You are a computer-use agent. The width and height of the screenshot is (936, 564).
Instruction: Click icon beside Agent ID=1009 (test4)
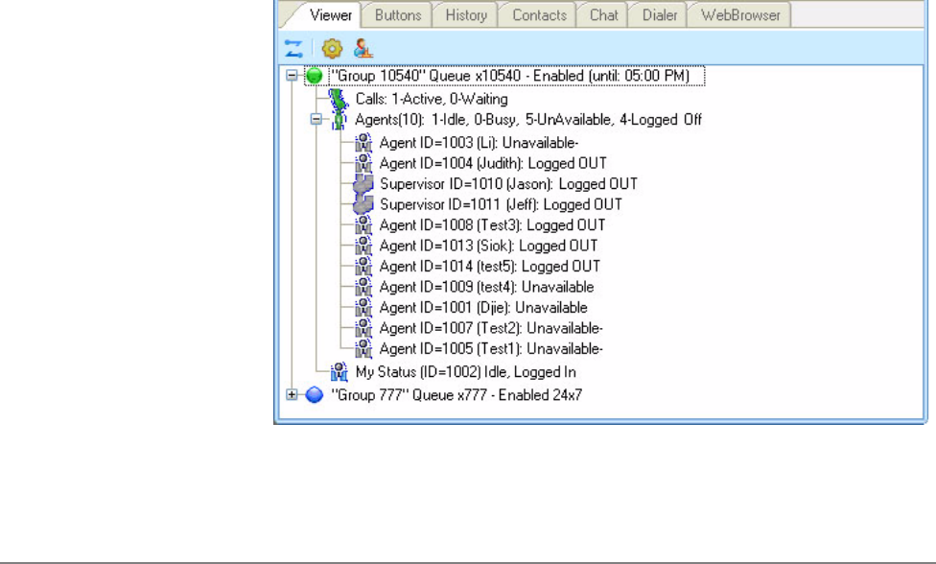(363, 287)
